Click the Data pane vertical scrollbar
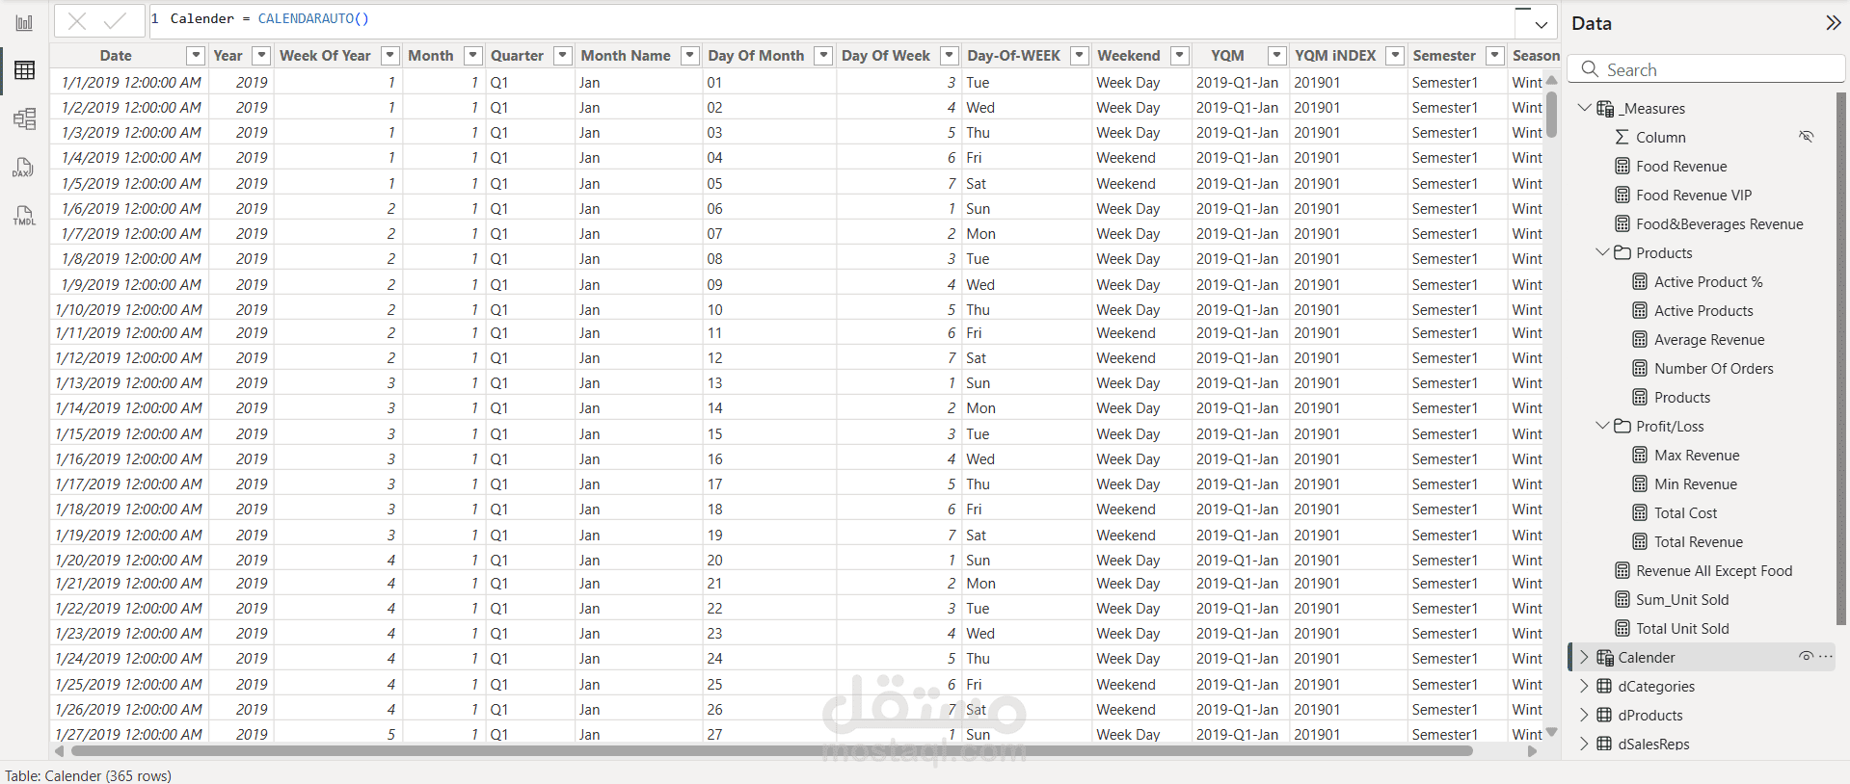Viewport: 1850px width, 784px height. (x=1841, y=358)
